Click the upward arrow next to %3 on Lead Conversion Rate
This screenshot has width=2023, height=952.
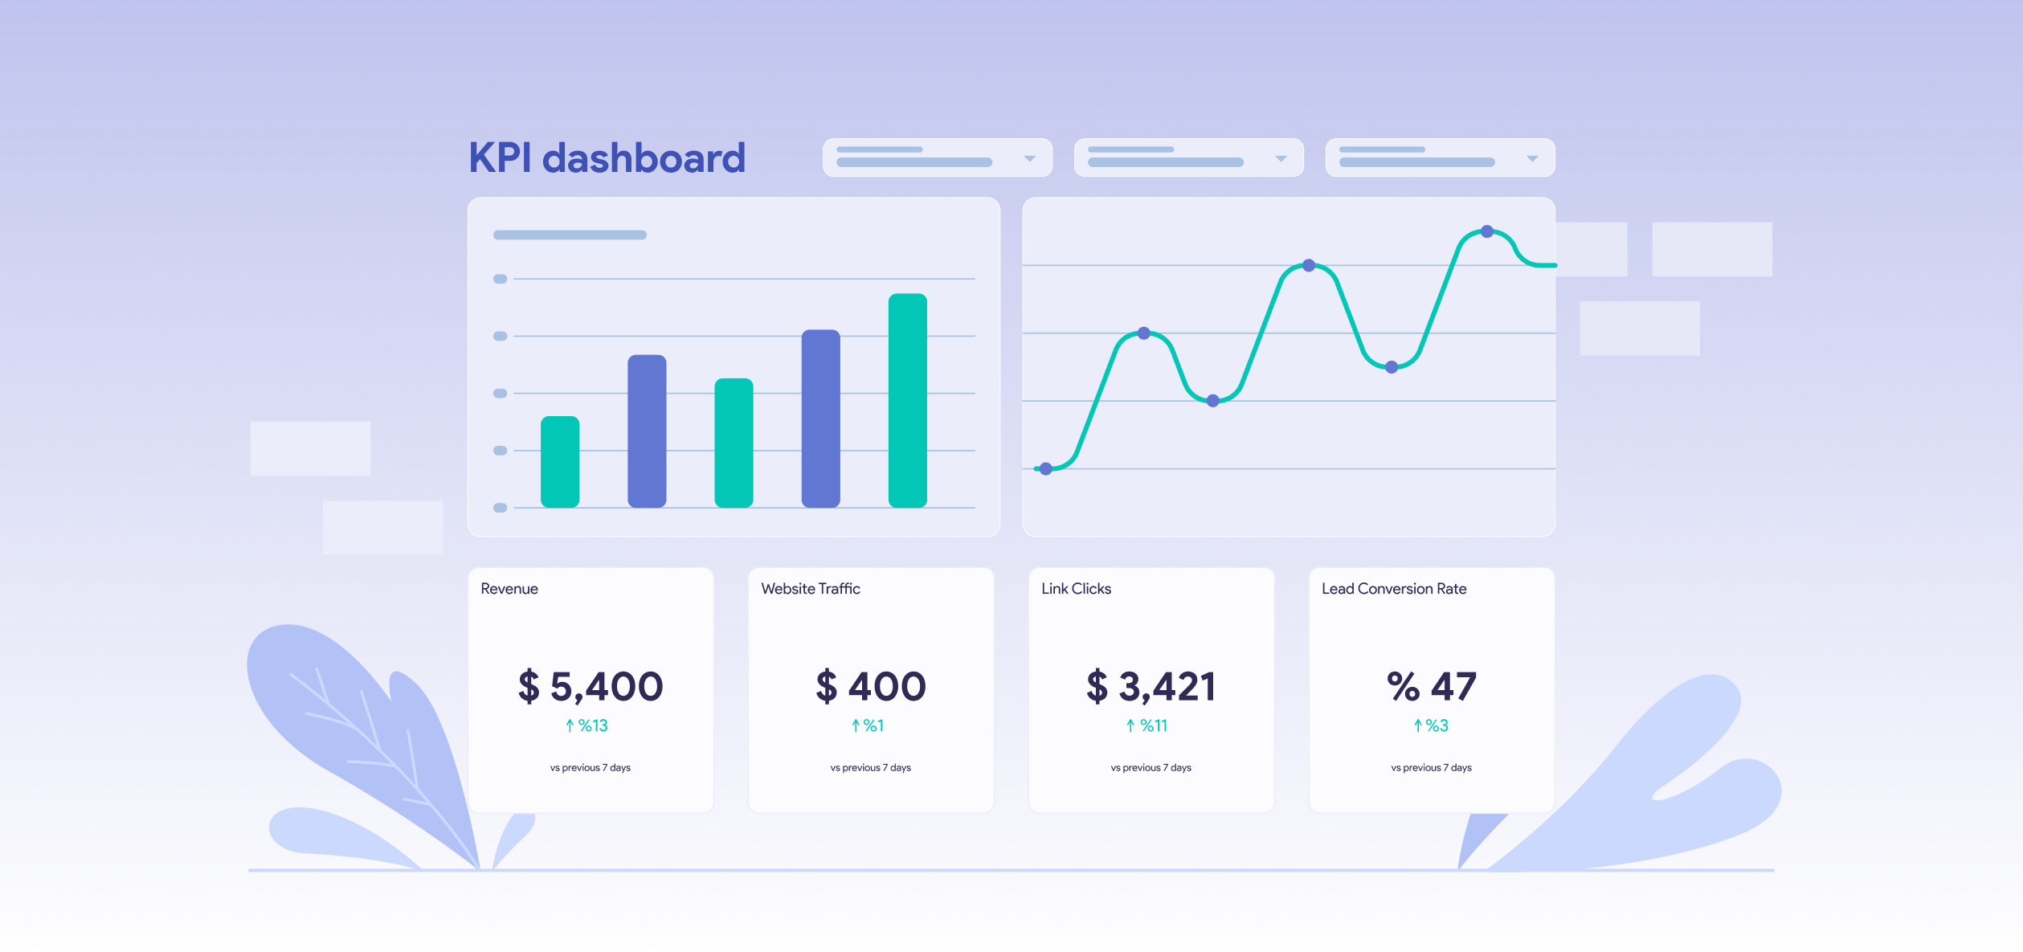(1418, 725)
